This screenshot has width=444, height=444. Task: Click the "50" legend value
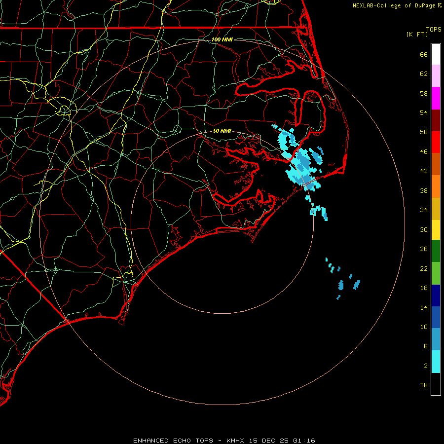(424, 132)
